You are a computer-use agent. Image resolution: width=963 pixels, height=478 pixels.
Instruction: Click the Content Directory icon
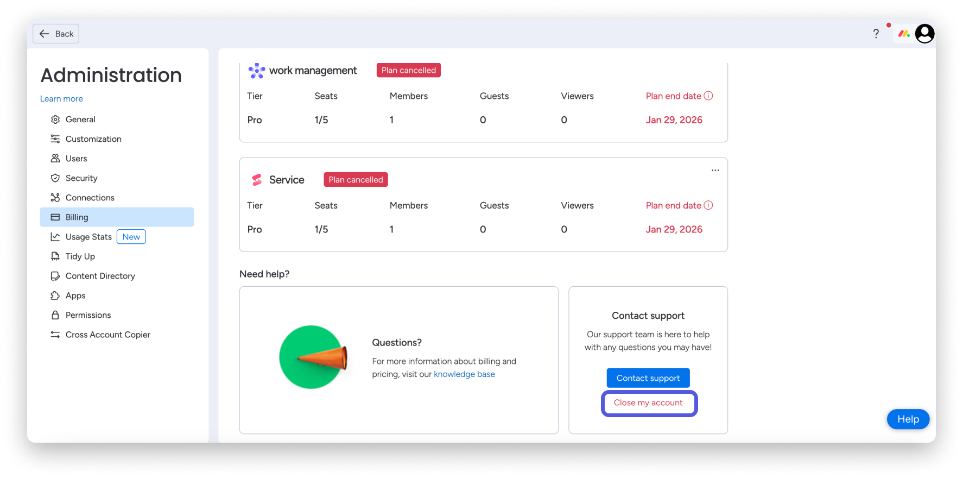[x=55, y=276]
